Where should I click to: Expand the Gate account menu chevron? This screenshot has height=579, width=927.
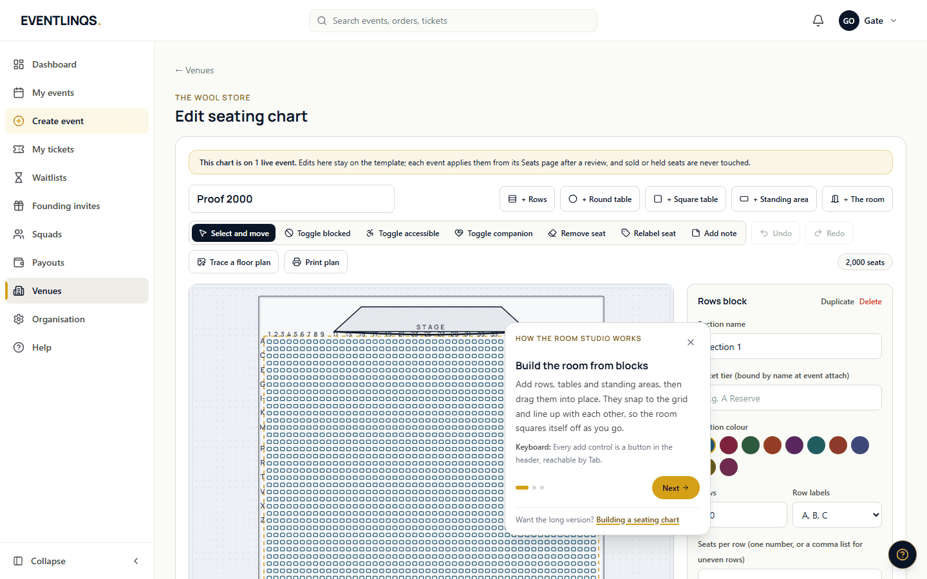pos(894,21)
